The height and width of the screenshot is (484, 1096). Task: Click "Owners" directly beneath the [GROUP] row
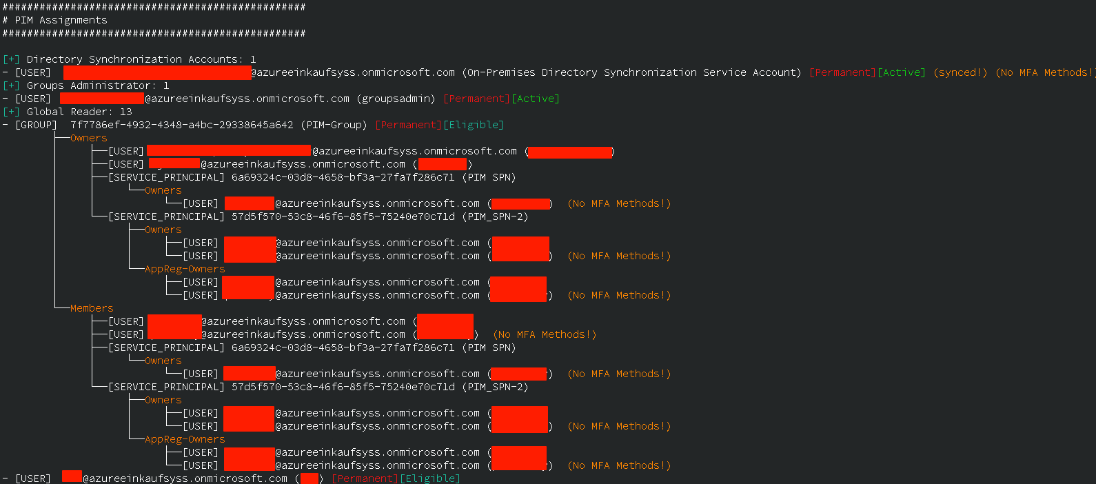point(89,138)
